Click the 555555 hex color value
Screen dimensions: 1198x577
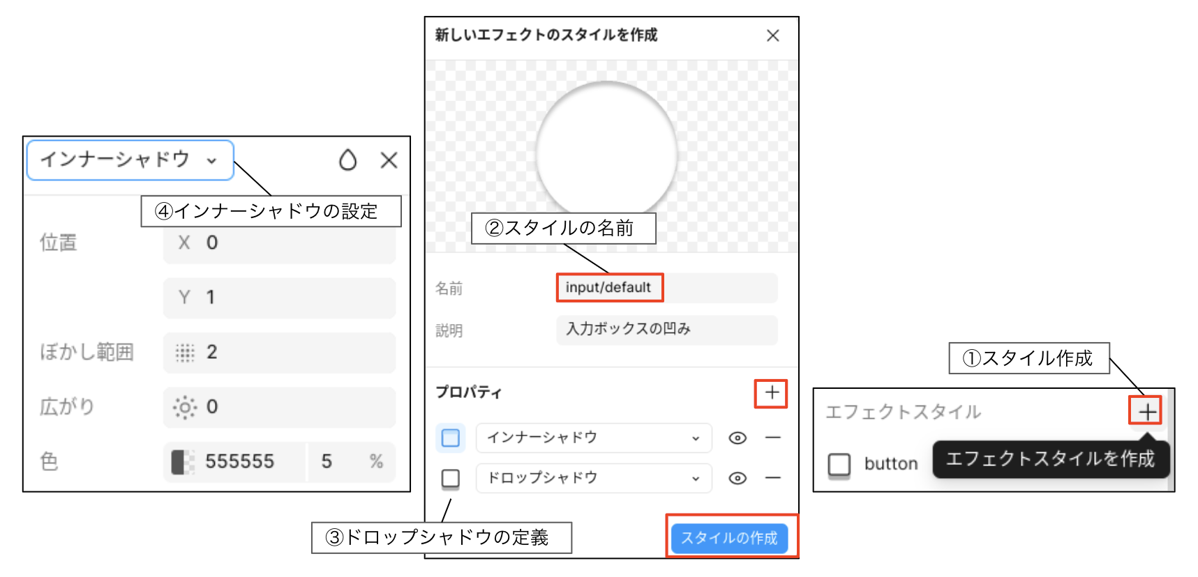coord(239,462)
